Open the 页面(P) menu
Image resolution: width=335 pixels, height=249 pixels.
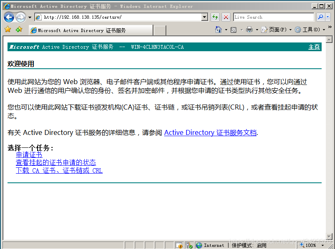(276, 30)
